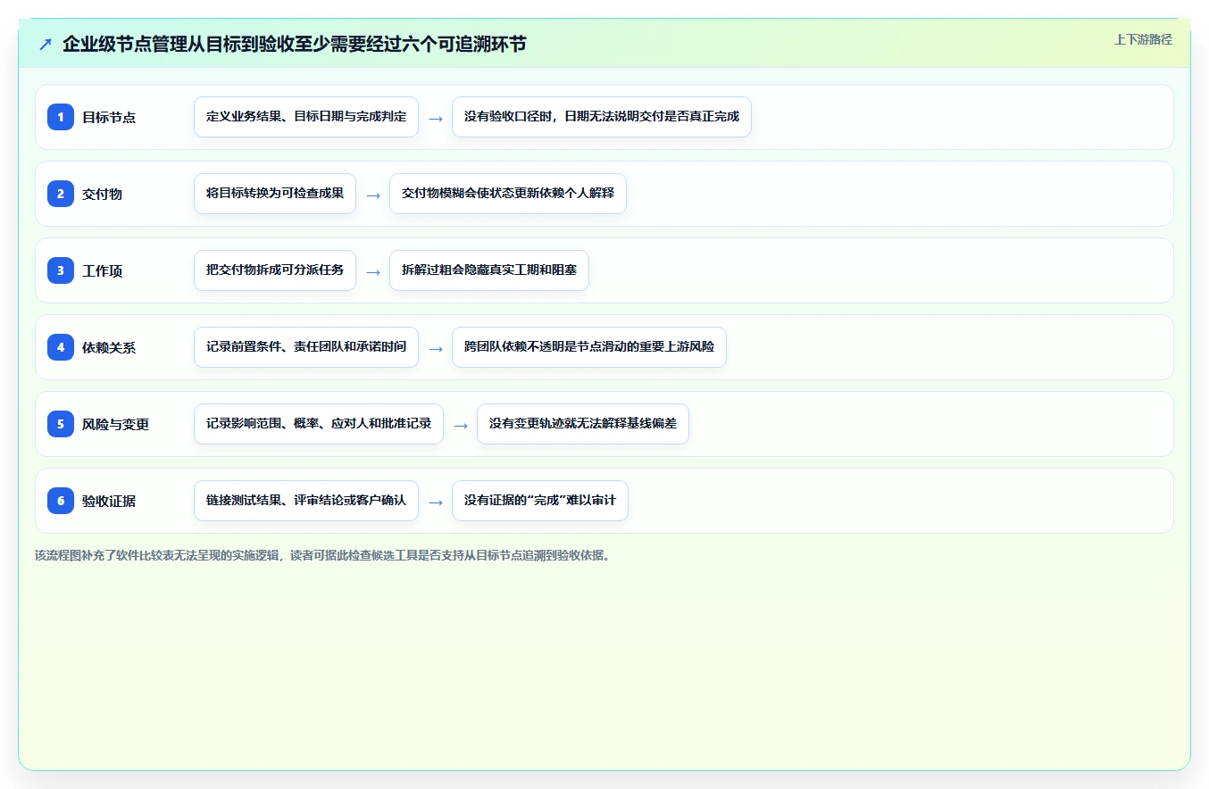Screen dimensions: 1209x789
Task: Click the 工作项 step label
Action: (103, 270)
